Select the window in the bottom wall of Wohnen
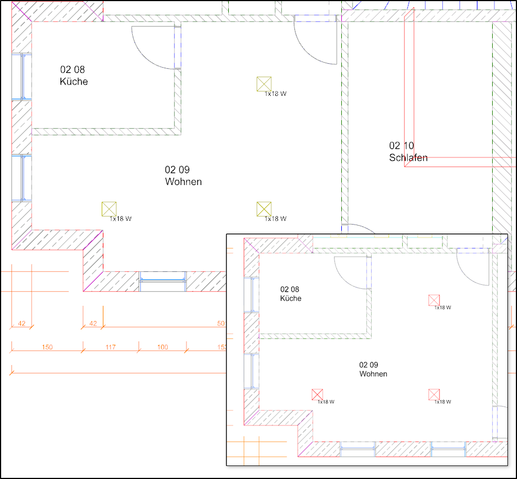Image resolution: width=517 pixels, height=479 pixels. (x=163, y=282)
